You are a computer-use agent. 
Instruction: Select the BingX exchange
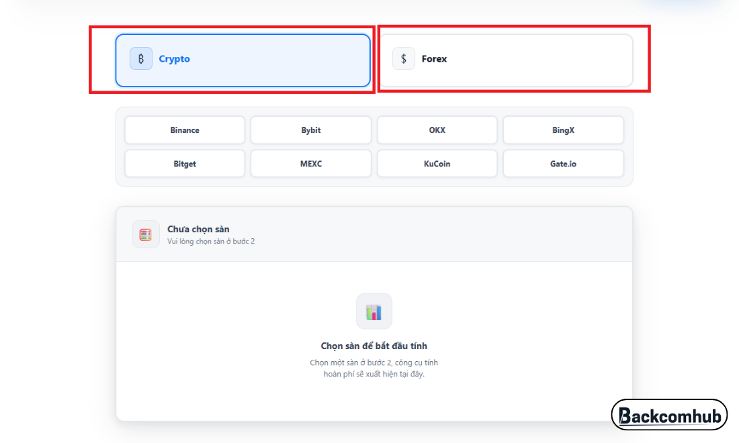click(563, 130)
